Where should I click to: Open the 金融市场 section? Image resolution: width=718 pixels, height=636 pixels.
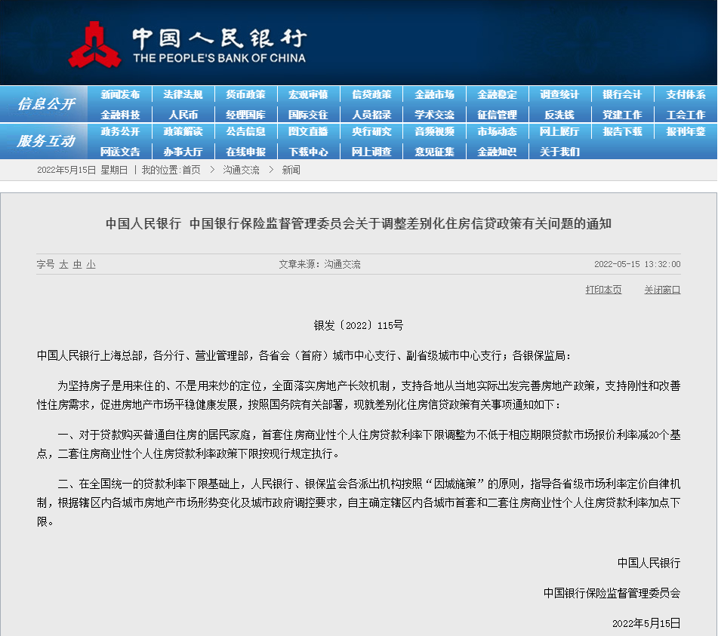[x=436, y=94]
